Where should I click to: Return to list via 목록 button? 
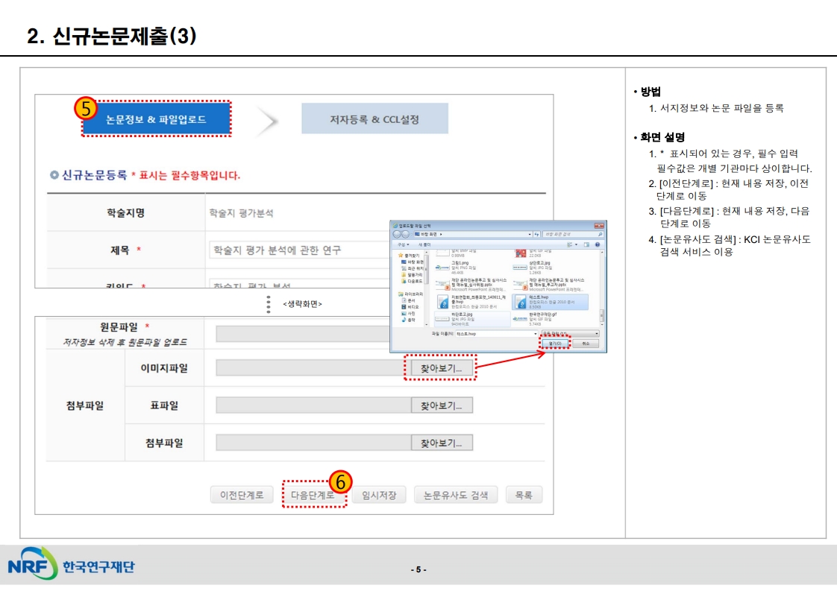524,495
